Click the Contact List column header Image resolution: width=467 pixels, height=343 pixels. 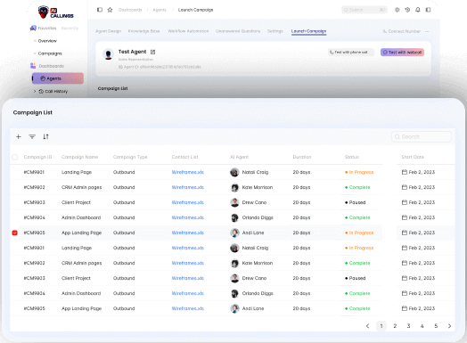(185, 157)
